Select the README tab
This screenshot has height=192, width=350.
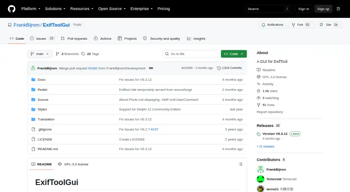point(42,164)
